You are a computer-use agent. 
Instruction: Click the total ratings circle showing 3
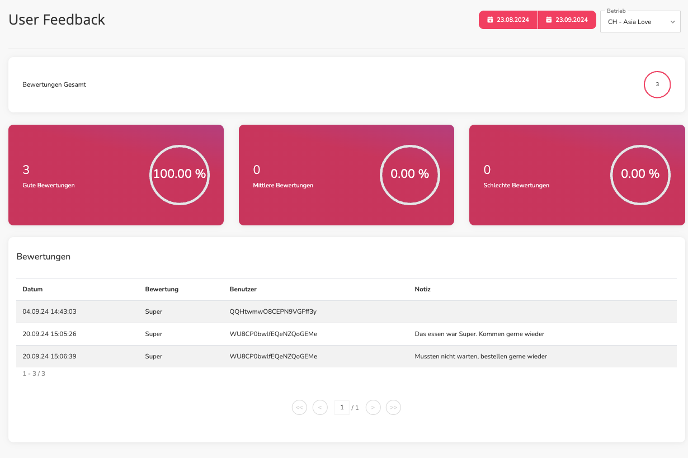(657, 84)
